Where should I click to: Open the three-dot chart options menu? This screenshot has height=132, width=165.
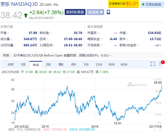pos(160,64)
